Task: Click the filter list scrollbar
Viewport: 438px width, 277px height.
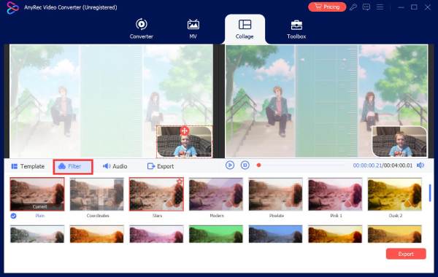Action: (x=430, y=192)
